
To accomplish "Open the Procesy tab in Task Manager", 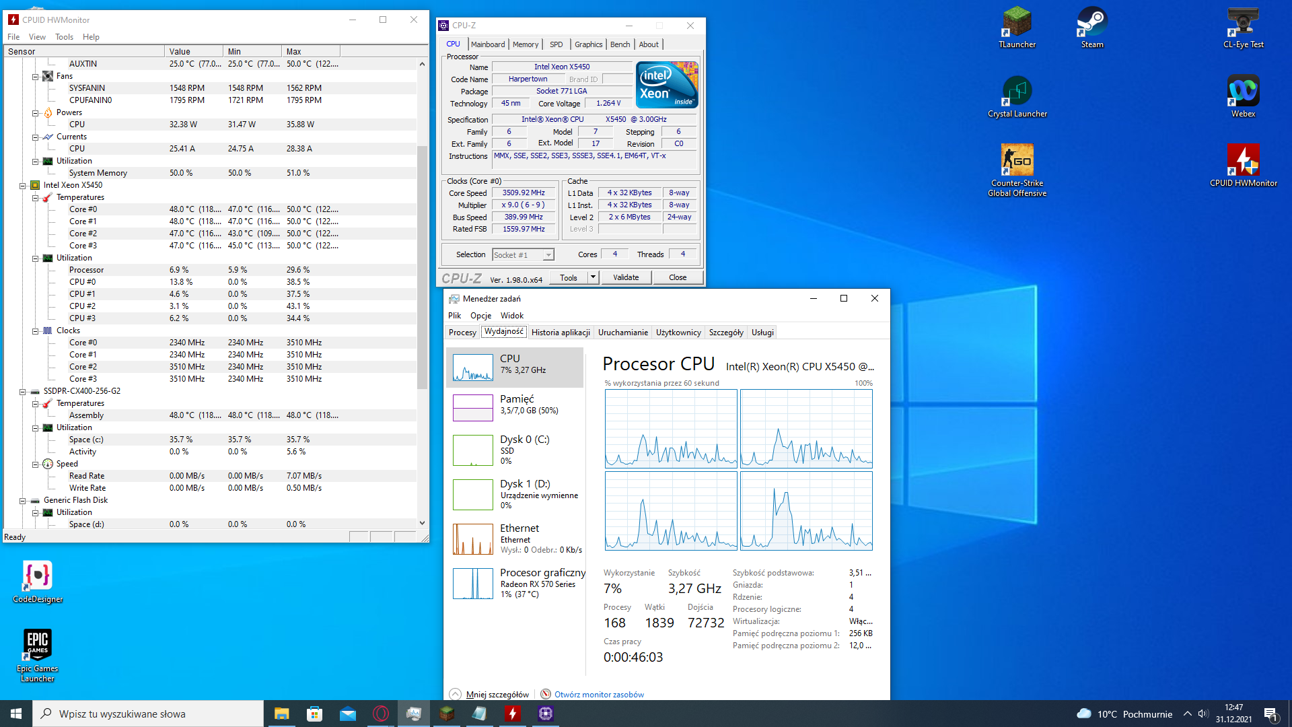I will point(462,332).
